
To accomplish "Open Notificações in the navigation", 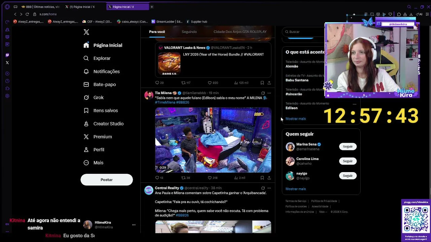I will click(x=101, y=72).
